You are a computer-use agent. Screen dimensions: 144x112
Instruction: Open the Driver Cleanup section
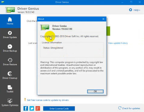(10, 75)
